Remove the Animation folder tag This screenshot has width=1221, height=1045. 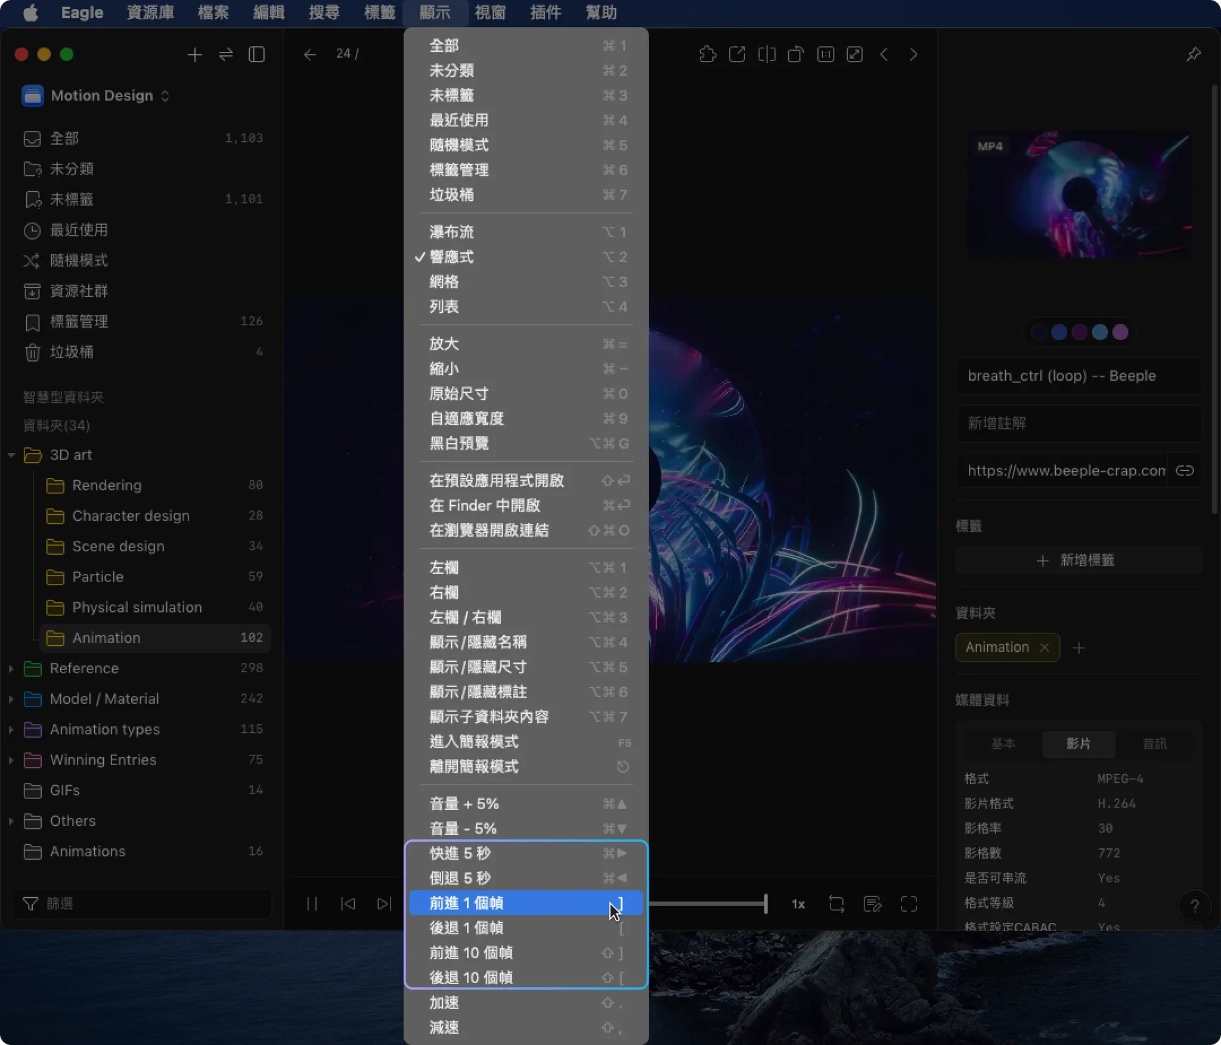1045,648
